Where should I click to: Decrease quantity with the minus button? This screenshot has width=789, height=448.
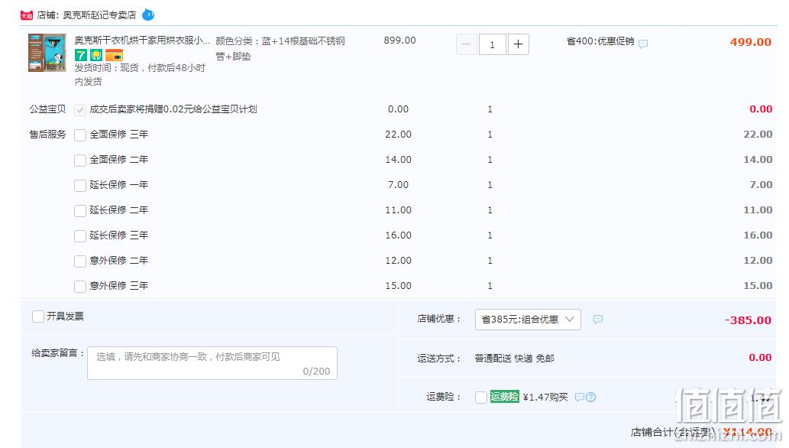point(467,44)
